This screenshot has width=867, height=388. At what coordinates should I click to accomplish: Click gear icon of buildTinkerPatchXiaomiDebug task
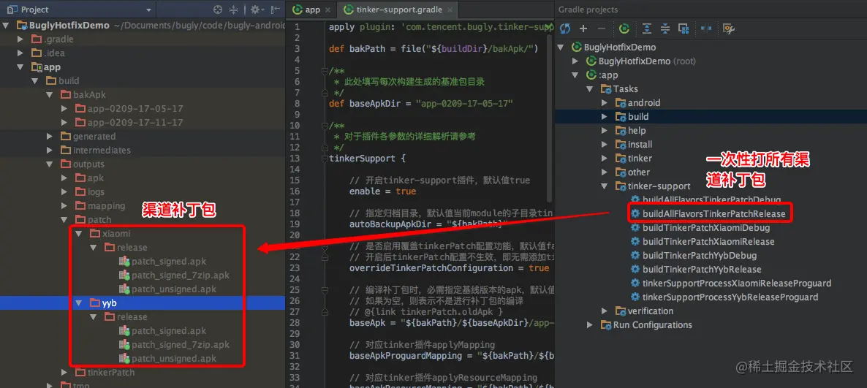point(635,228)
